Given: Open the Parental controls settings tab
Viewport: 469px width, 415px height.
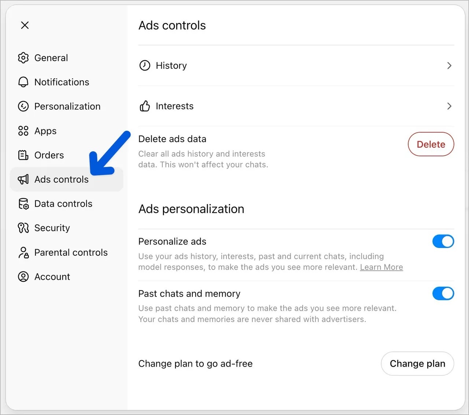Looking at the screenshot, I should pyautogui.click(x=71, y=252).
